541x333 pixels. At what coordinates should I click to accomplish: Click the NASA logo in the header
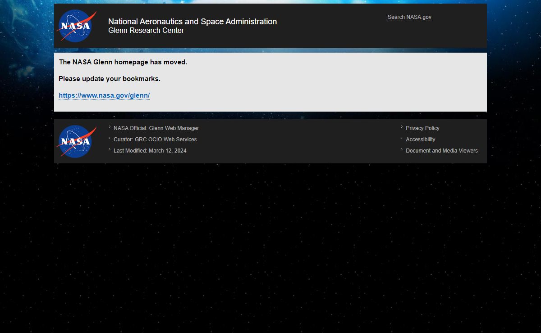76,26
